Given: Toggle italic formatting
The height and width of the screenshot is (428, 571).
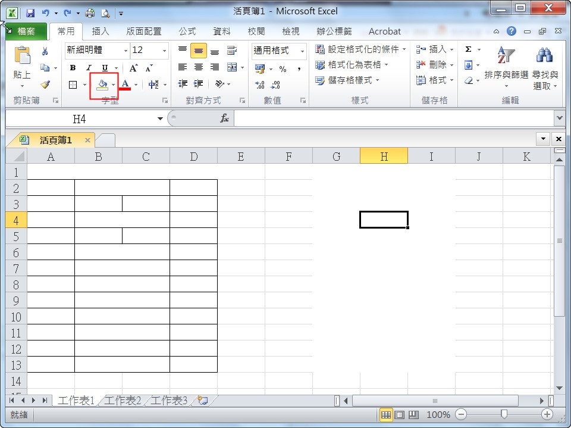Looking at the screenshot, I should pos(89,68).
